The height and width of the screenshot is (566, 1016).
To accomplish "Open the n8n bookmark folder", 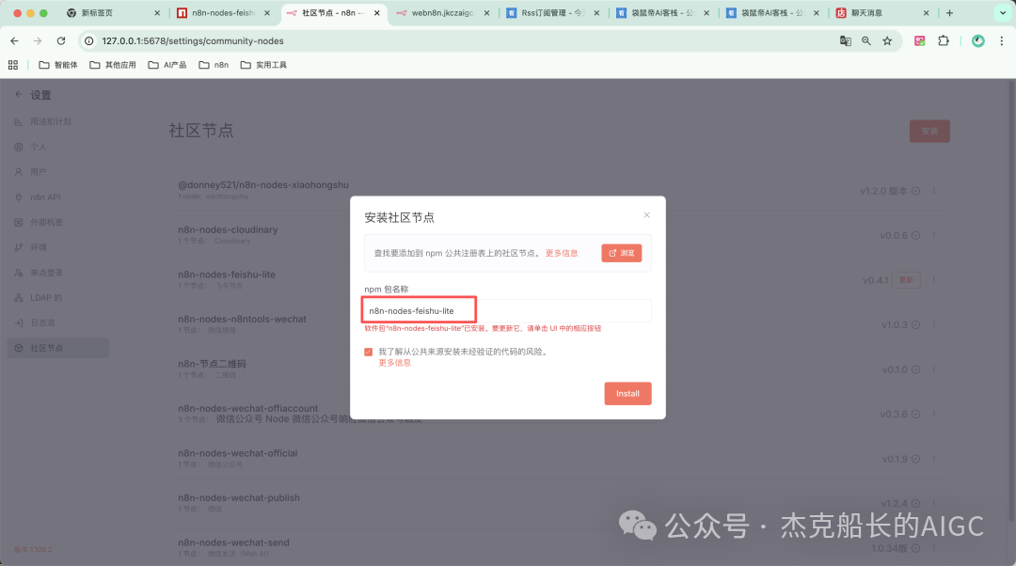I will tap(214, 65).
